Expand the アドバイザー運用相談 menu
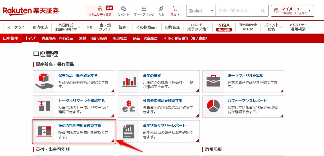This screenshot has width=324, height=156. pyautogui.click(x=300, y=27)
